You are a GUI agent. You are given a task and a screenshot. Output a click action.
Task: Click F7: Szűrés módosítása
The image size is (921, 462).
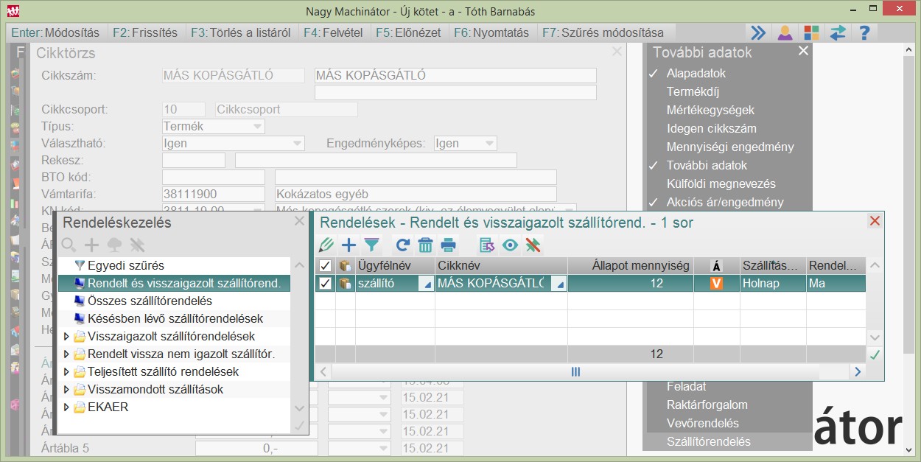pos(603,32)
